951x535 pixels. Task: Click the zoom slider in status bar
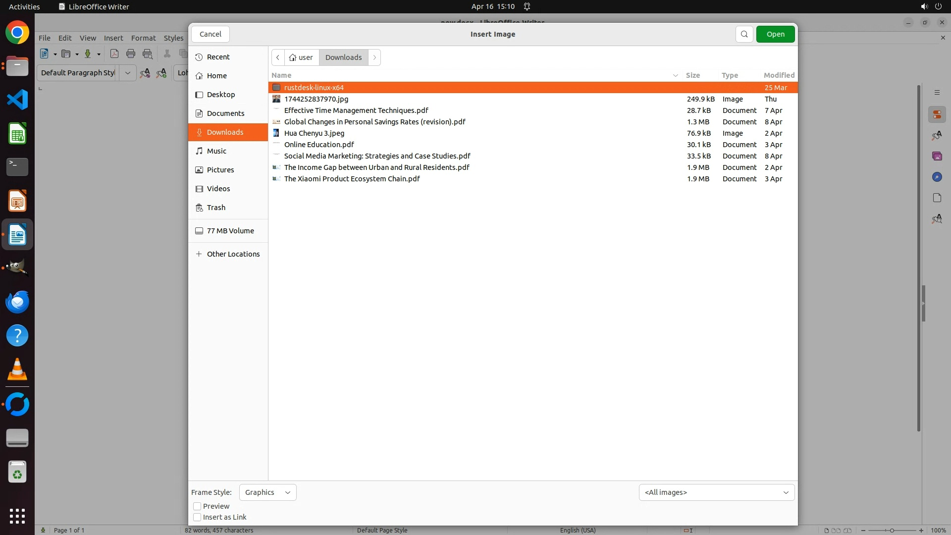coord(892,530)
